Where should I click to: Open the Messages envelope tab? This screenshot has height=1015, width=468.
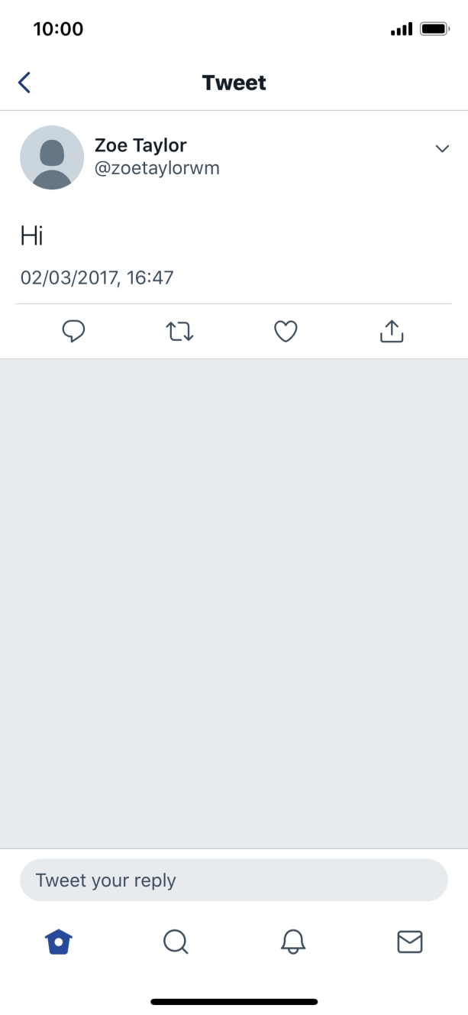410,942
